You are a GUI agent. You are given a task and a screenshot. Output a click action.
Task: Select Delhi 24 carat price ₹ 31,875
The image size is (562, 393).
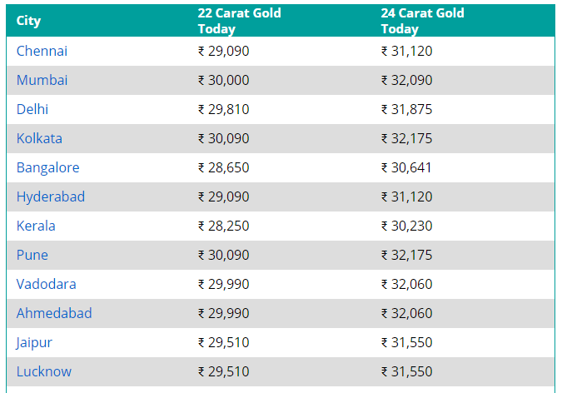[407, 109]
